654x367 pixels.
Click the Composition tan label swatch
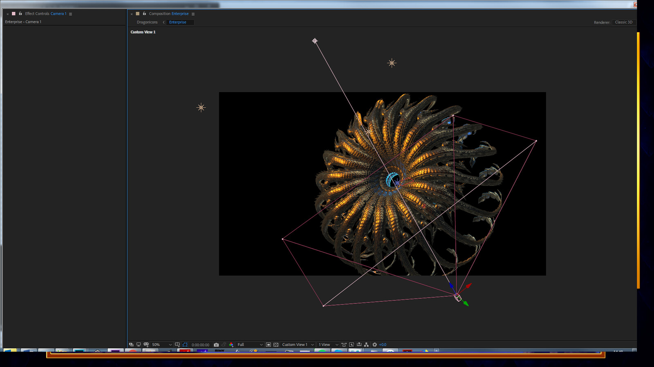138,13
